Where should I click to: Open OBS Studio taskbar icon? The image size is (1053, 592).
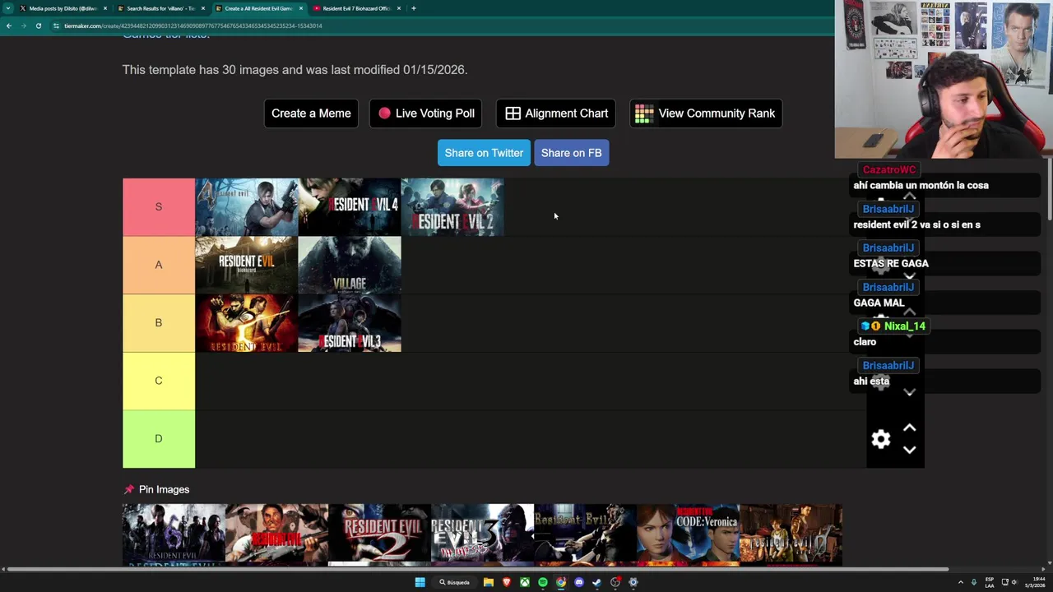(x=615, y=582)
